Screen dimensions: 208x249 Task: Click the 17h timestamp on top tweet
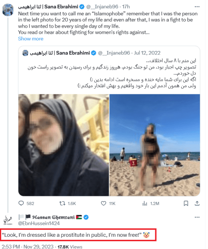[126, 7]
